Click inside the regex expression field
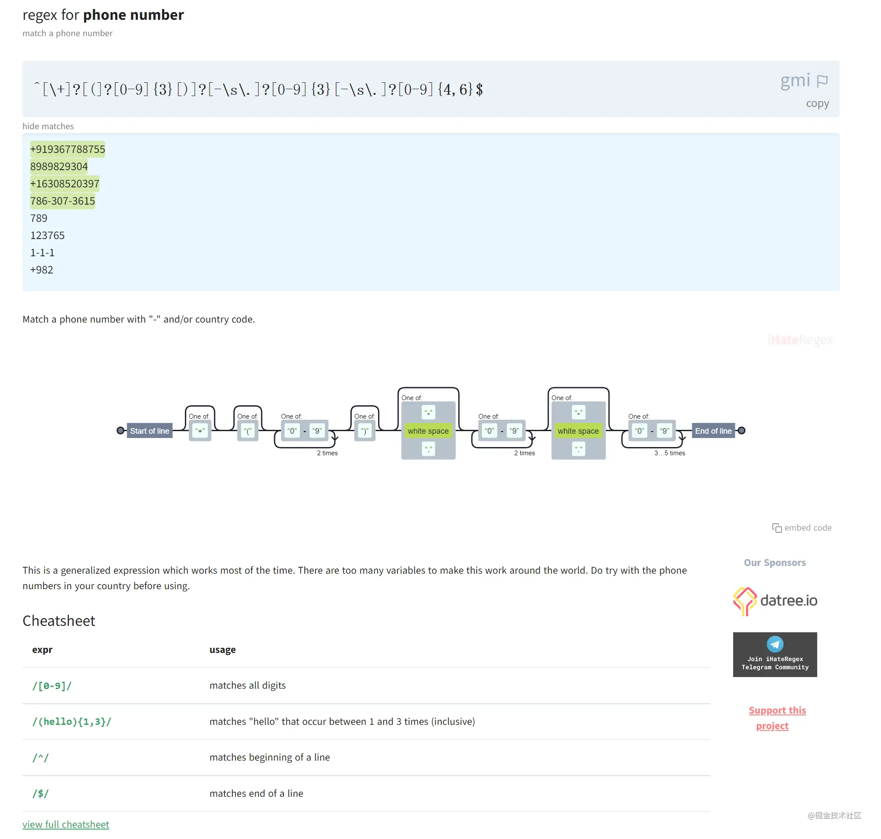The image size is (881, 839). pos(259,90)
